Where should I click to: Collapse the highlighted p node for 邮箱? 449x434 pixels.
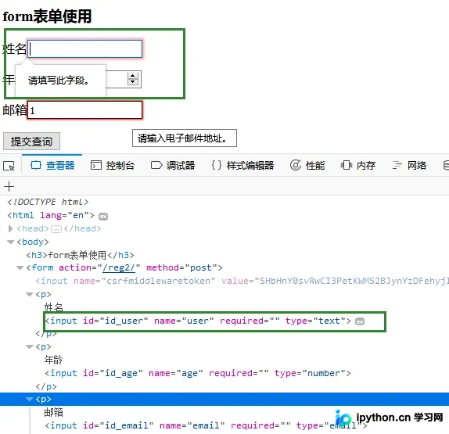[x=29, y=399]
